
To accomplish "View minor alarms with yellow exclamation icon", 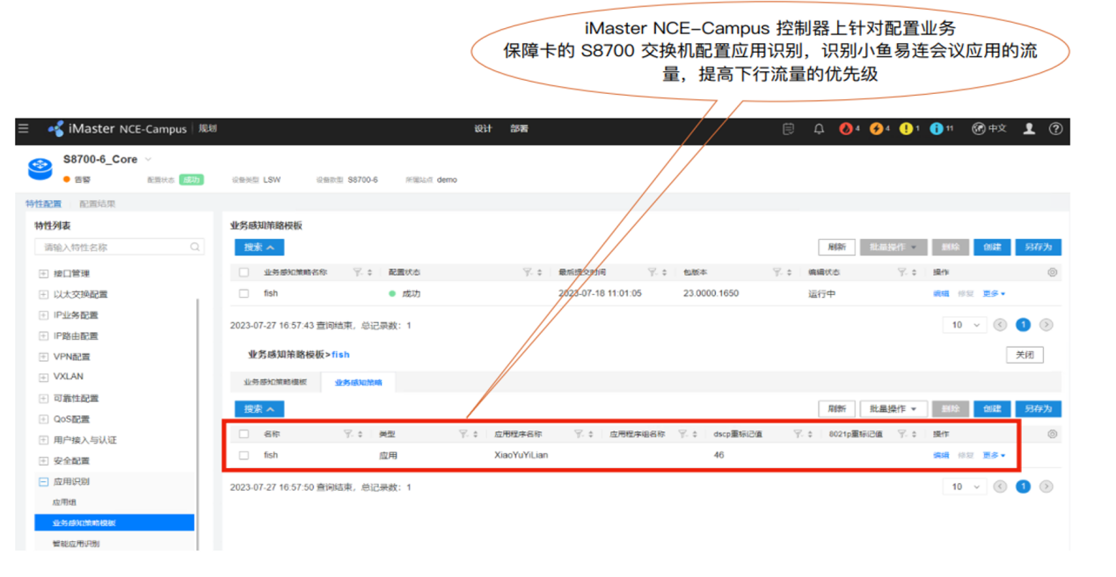I will coord(908,128).
